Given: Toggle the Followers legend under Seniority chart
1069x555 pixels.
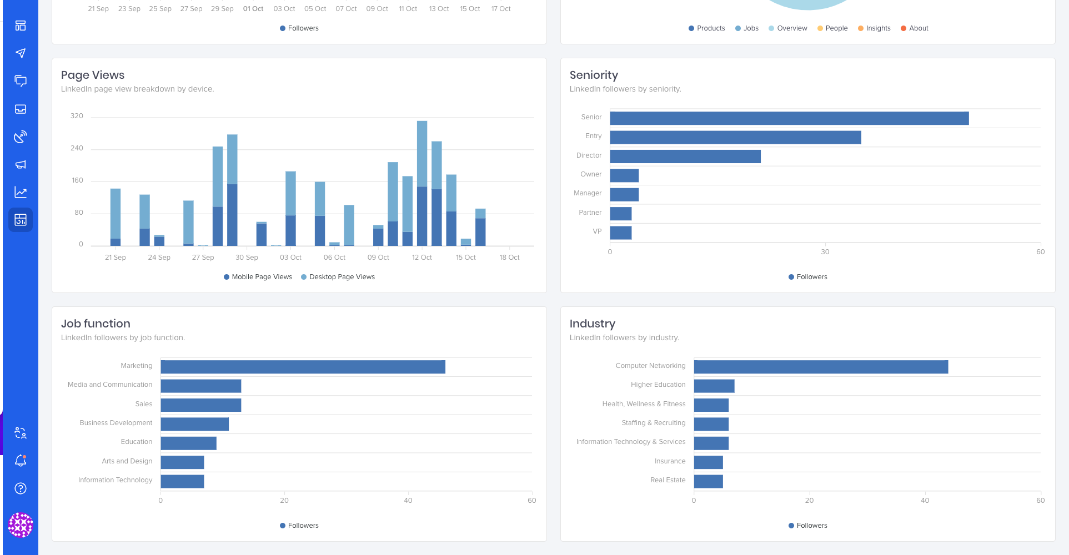Looking at the screenshot, I should coord(807,276).
